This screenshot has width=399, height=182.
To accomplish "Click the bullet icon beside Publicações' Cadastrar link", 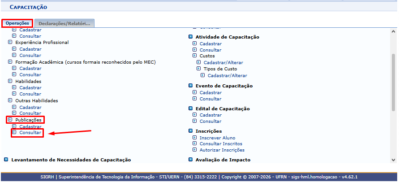I will pos(14,126).
